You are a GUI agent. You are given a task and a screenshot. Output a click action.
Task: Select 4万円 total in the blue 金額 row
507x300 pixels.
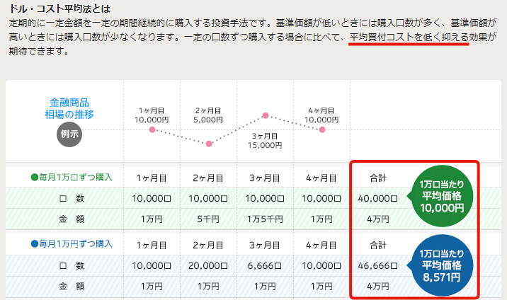(377, 287)
